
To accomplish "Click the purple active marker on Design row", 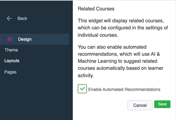I will click(0, 39).
